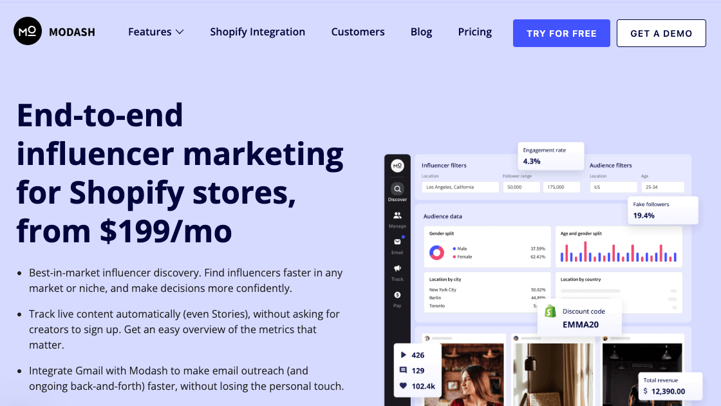Open the Blog link
Image resolution: width=721 pixels, height=406 pixels.
tap(421, 32)
